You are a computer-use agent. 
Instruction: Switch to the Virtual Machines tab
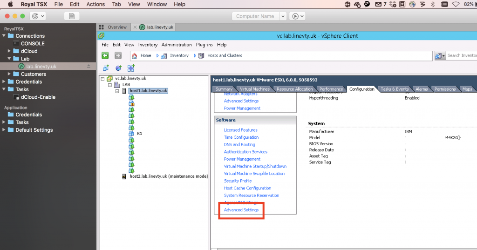pos(255,89)
